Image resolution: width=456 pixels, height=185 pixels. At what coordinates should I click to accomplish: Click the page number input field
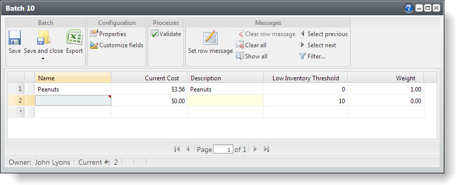(x=223, y=149)
